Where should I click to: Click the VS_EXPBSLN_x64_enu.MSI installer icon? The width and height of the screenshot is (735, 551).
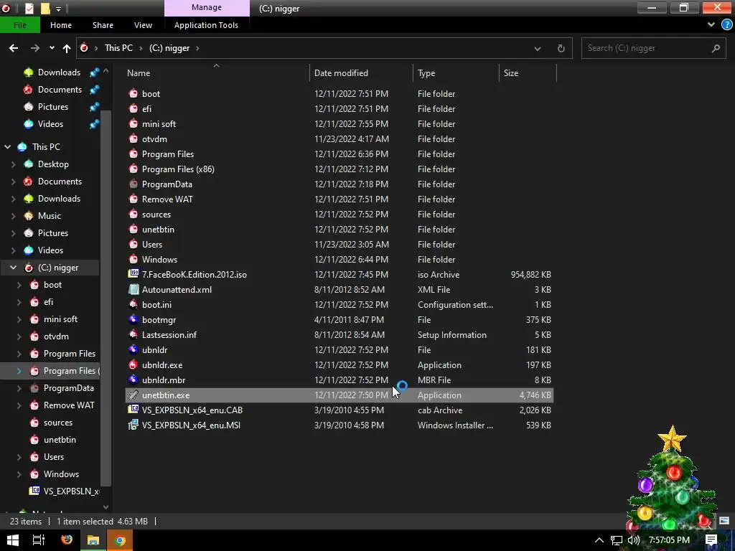pyautogui.click(x=134, y=425)
